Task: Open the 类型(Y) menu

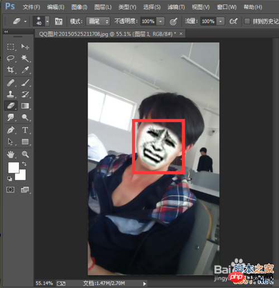Action: coord(127,7)
